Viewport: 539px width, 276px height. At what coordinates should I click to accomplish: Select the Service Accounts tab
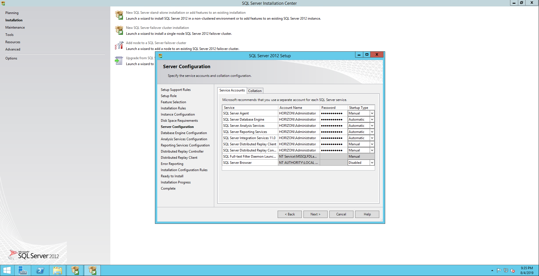click(232, 90)
